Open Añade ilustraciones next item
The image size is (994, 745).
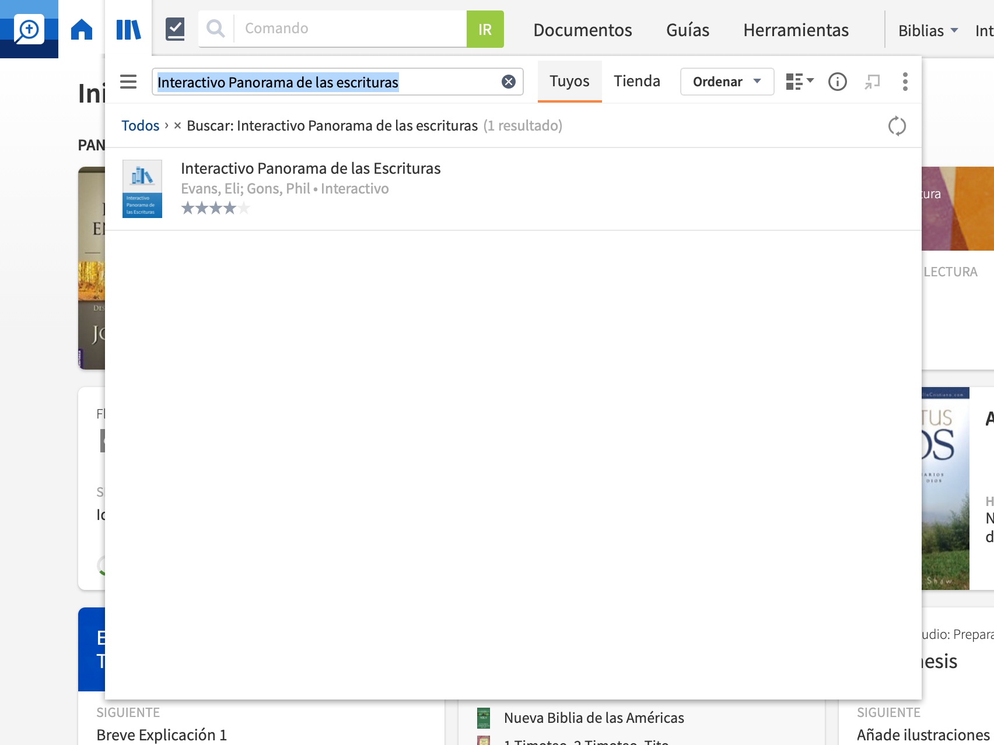click(923, 735)
